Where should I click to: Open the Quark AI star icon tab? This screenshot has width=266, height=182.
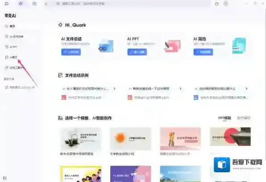click(x=21, y=4)
